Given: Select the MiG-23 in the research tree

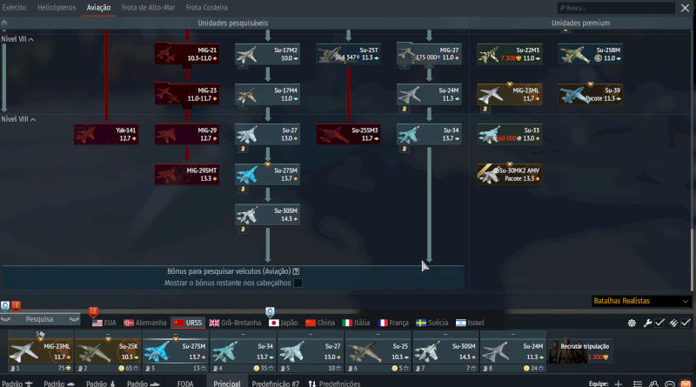Looking at the screenshot, I should (187, 94).
